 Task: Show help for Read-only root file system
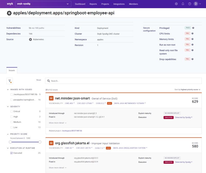[x=192, y=50]
